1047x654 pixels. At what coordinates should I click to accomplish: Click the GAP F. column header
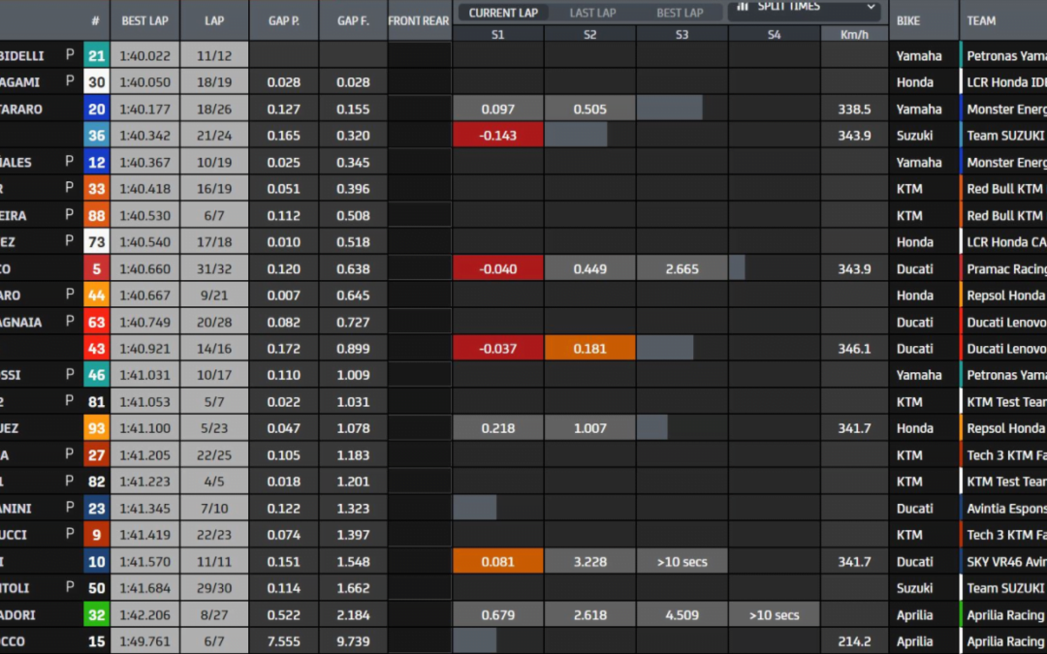(x=353, y=20)
